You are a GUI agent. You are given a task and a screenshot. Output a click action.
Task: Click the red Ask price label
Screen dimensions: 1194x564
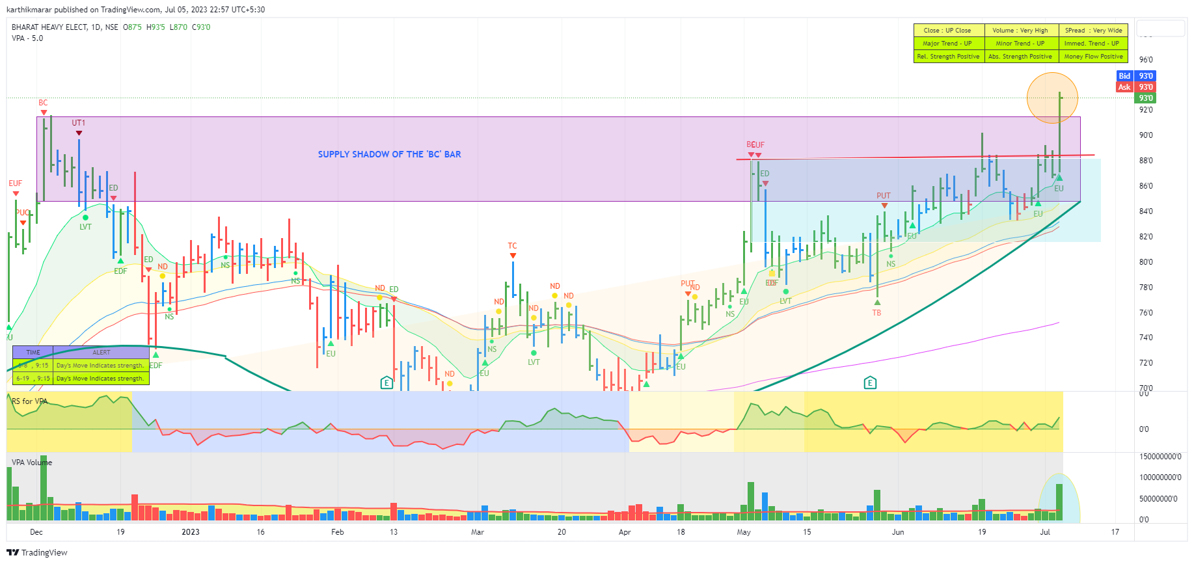[1135, 87]
